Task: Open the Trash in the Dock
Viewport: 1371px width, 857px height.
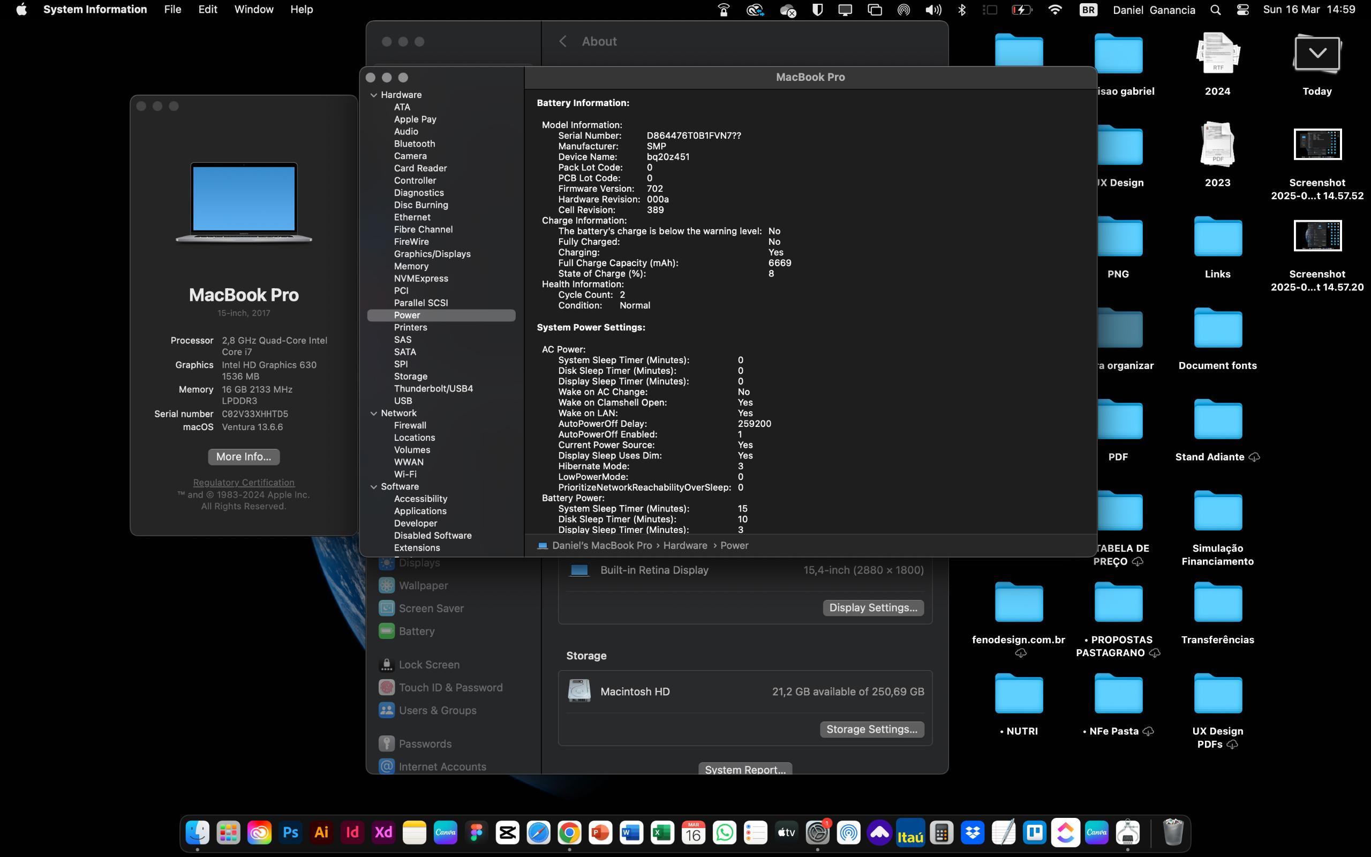Action: (1173, 832)
